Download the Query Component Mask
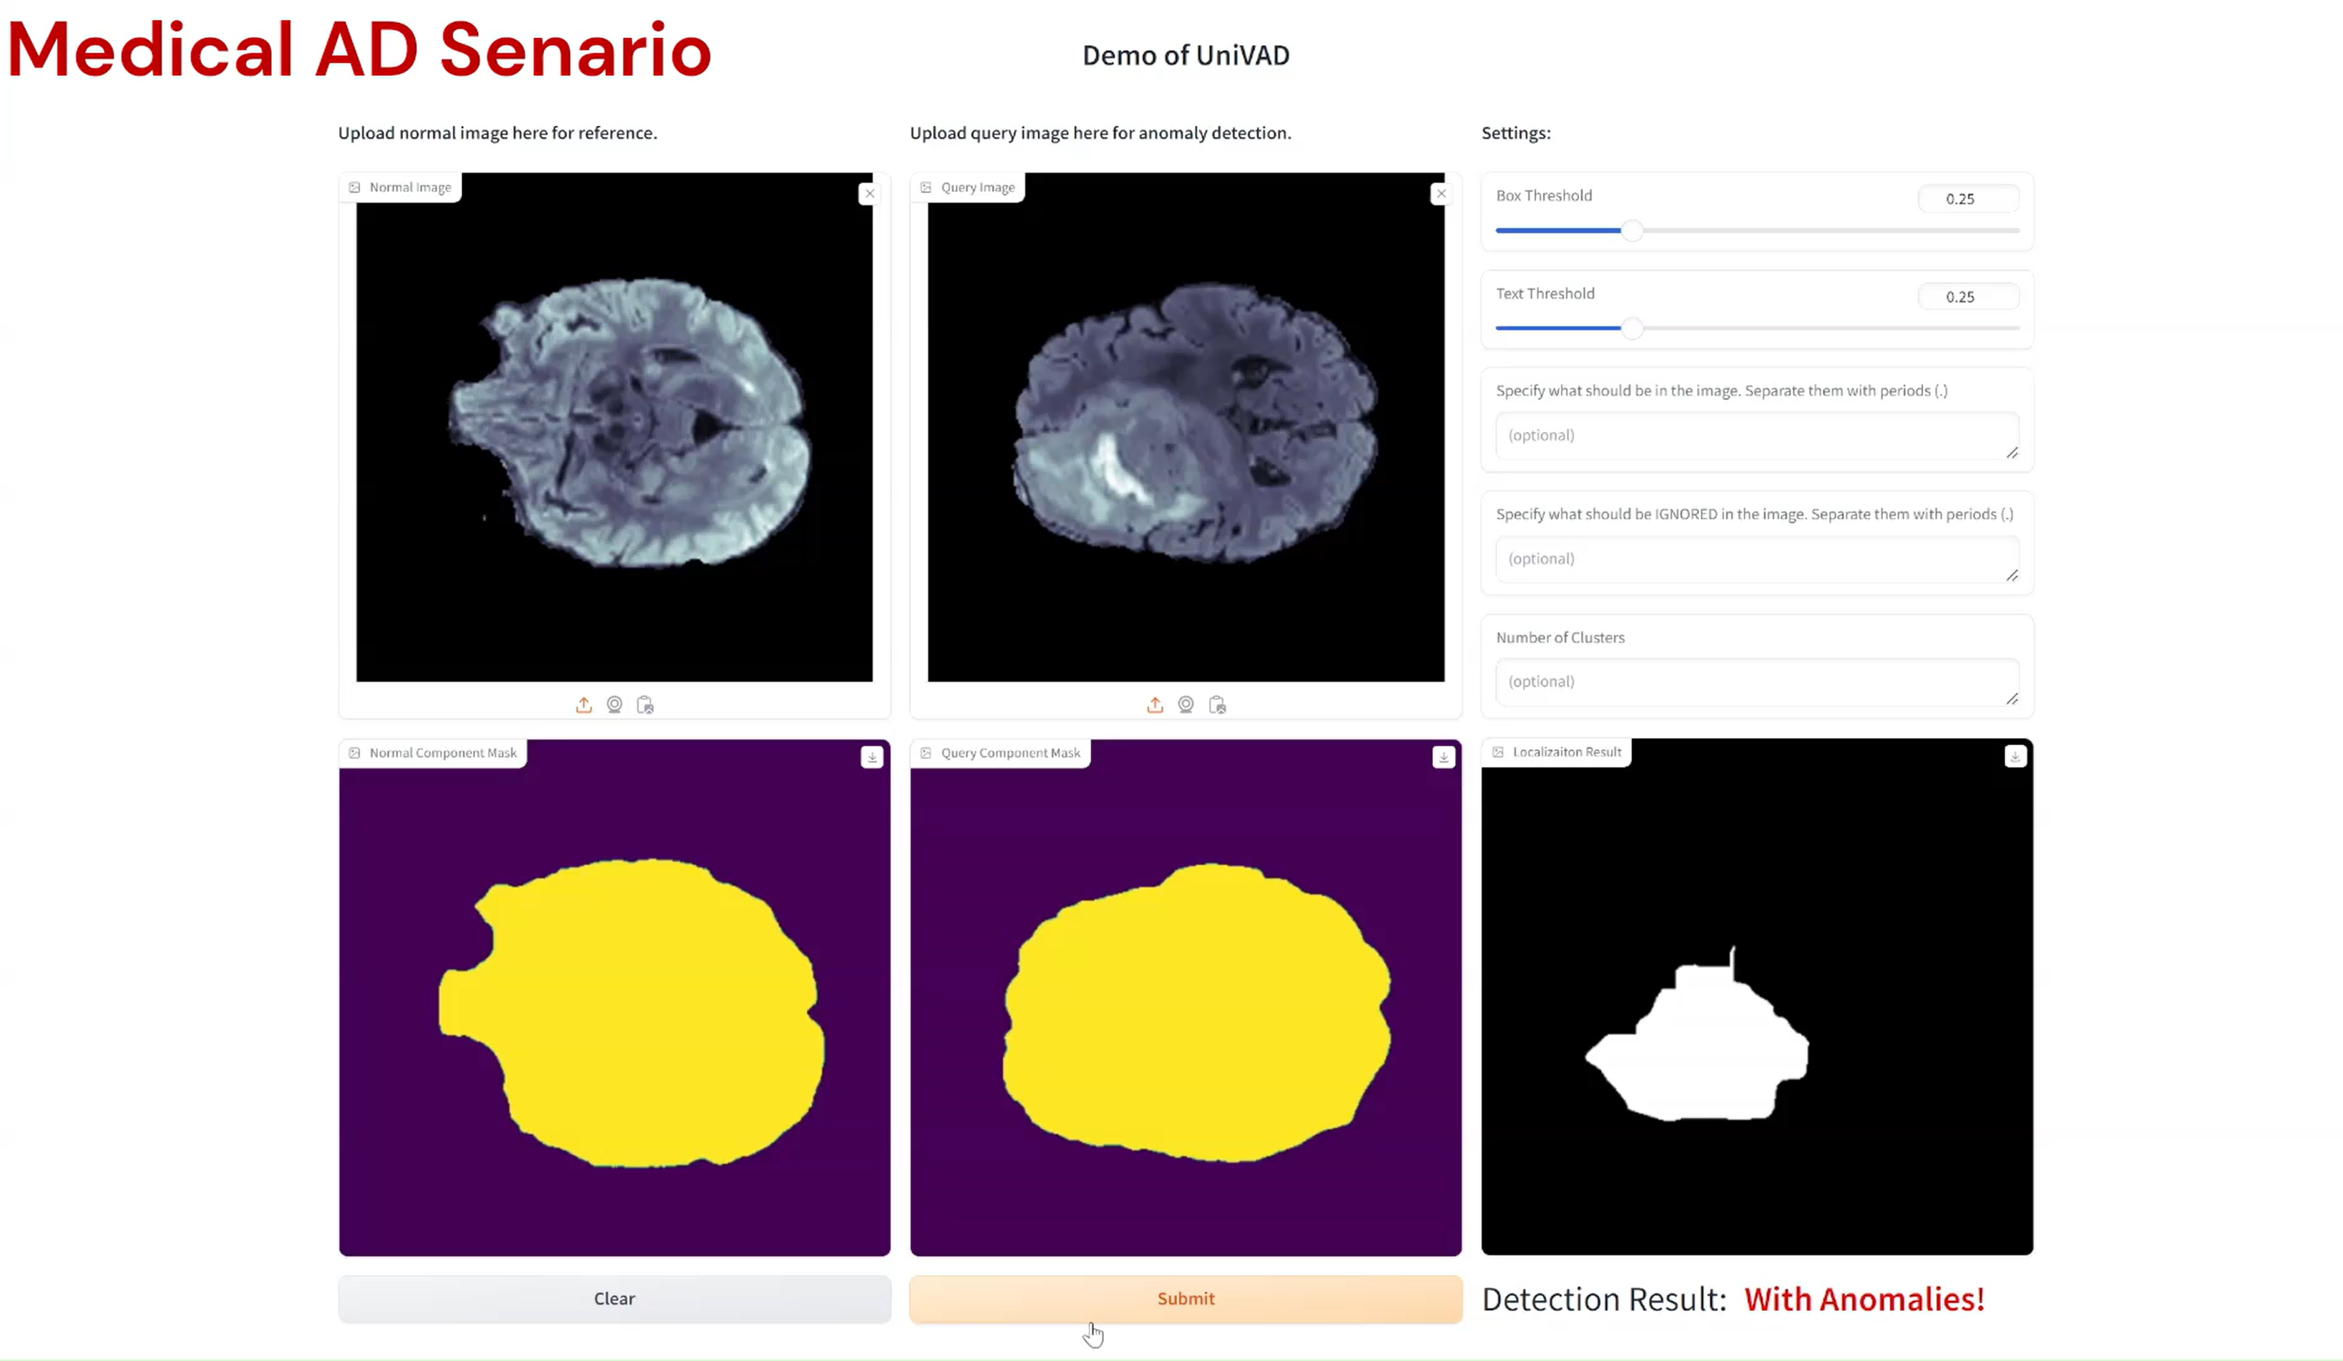Screen dimensions: 2343x1361 point(1444,757)
